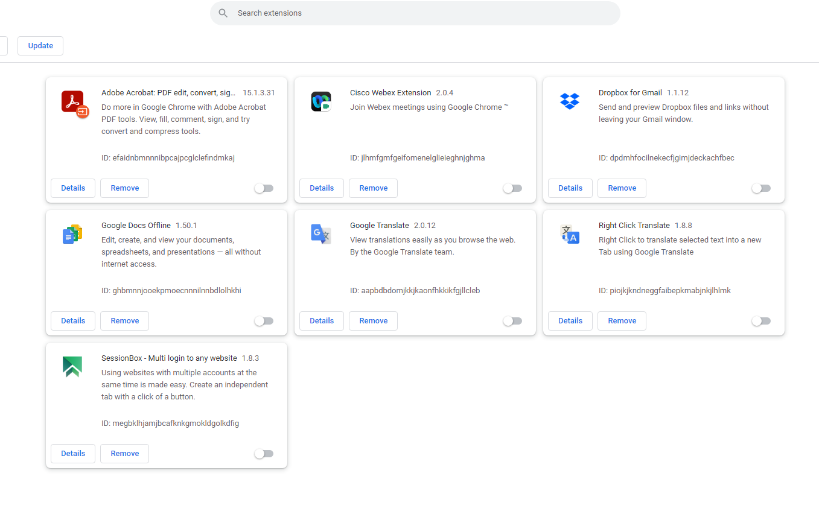The height and width of the screenshot is (514, 819).
Task: Click ID piojkjkndneggfaibepkmabjnkjlhlmk text
Action: coord(664,291)
